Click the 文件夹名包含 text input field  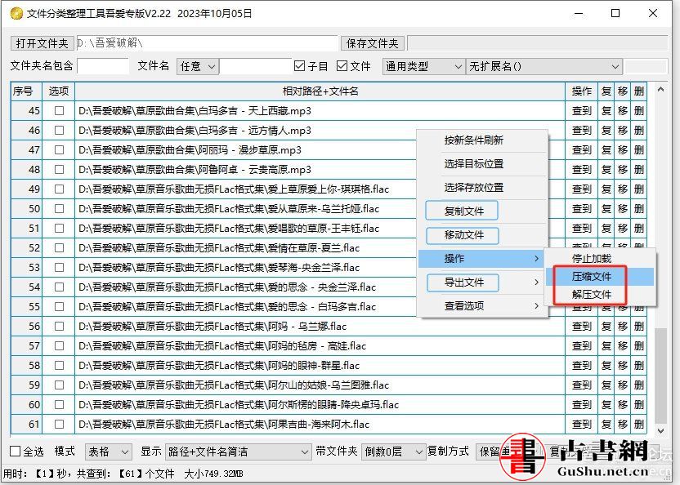pos(103,67)
